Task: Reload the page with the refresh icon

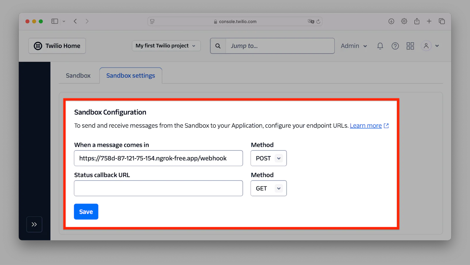Action: pyautogui.click(x=318, y=21)
